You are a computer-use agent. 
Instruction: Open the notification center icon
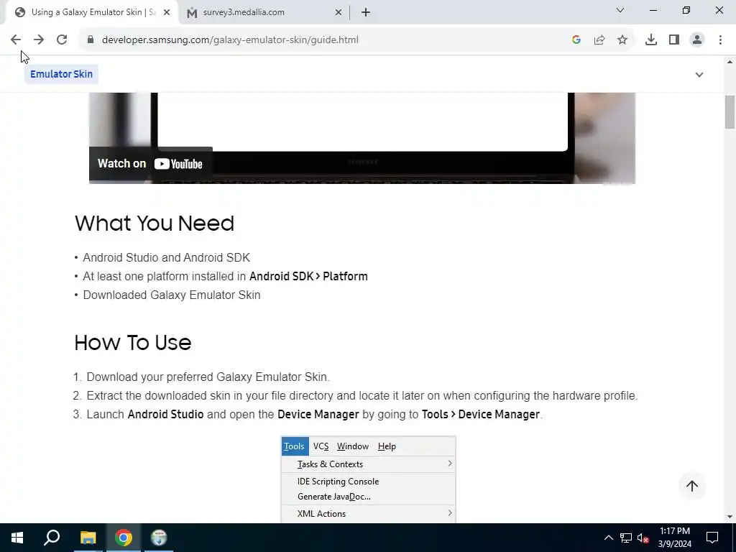click(x=712, y=538)
